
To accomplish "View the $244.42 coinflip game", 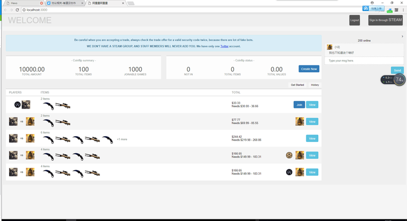I will 312,138.
